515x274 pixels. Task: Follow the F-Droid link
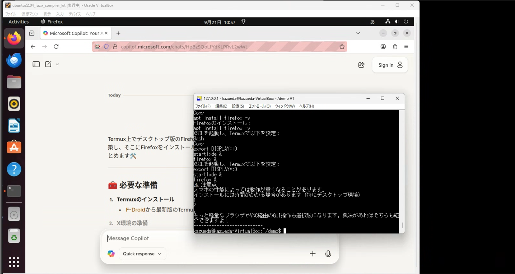click(135, 210)
